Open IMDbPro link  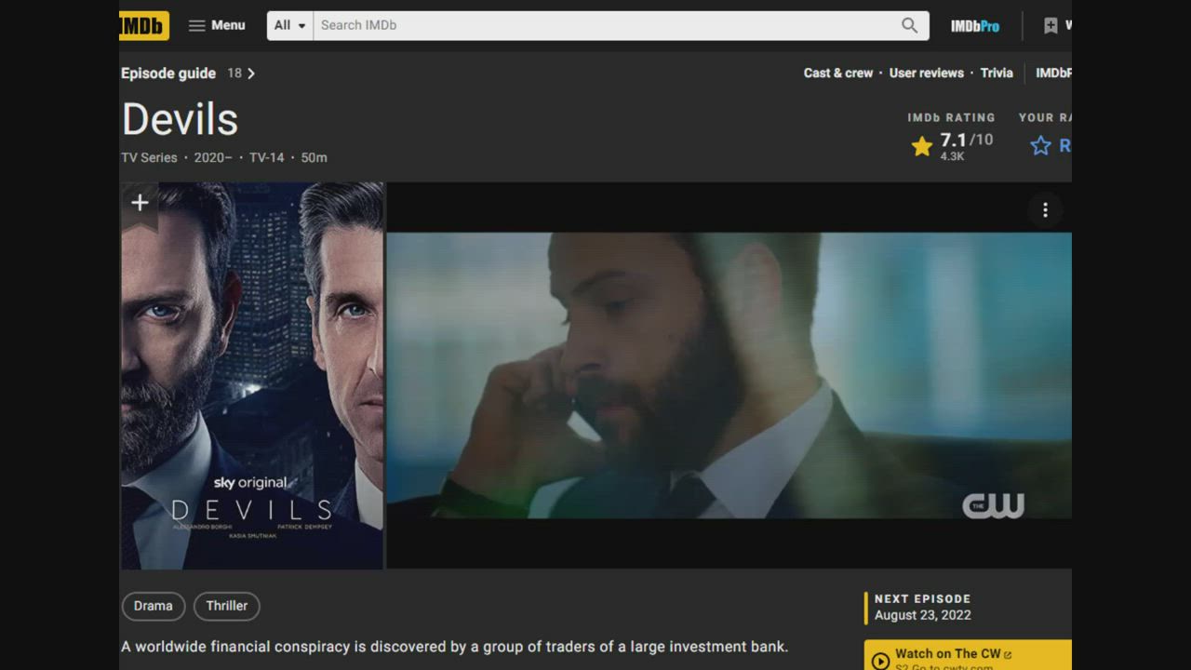pos(974,26)
